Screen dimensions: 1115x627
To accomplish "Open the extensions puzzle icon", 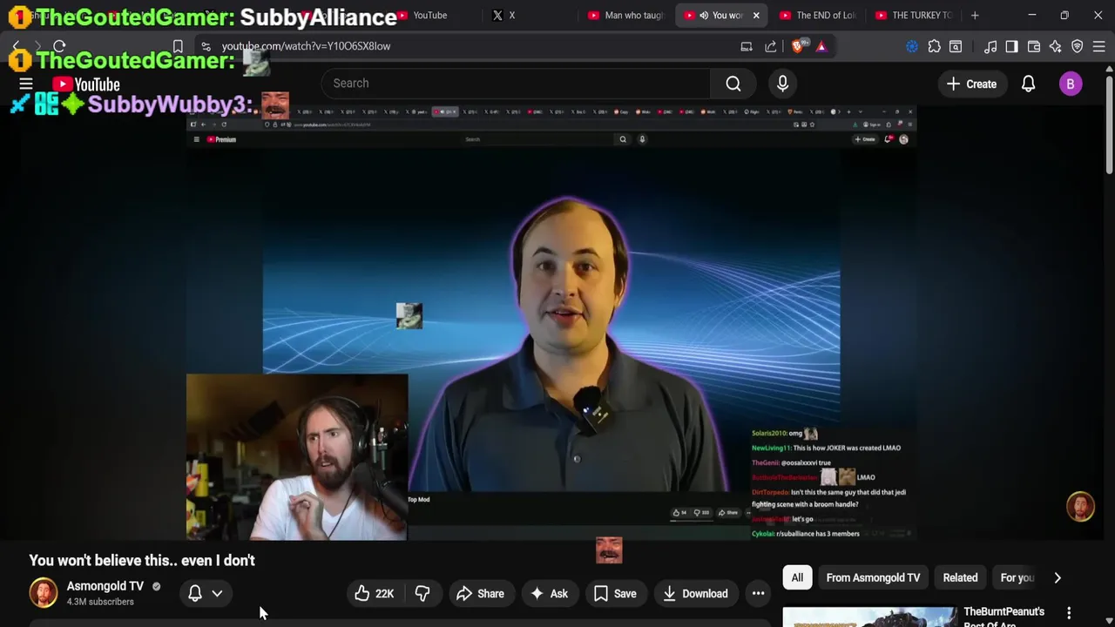I will 935,46.
